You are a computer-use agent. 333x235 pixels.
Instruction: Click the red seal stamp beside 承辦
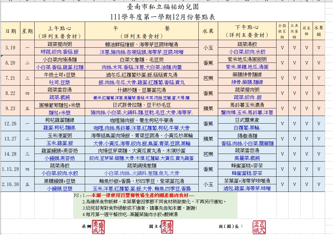point(98,227)
